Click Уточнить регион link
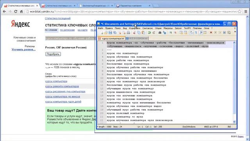 coord(23,50)
